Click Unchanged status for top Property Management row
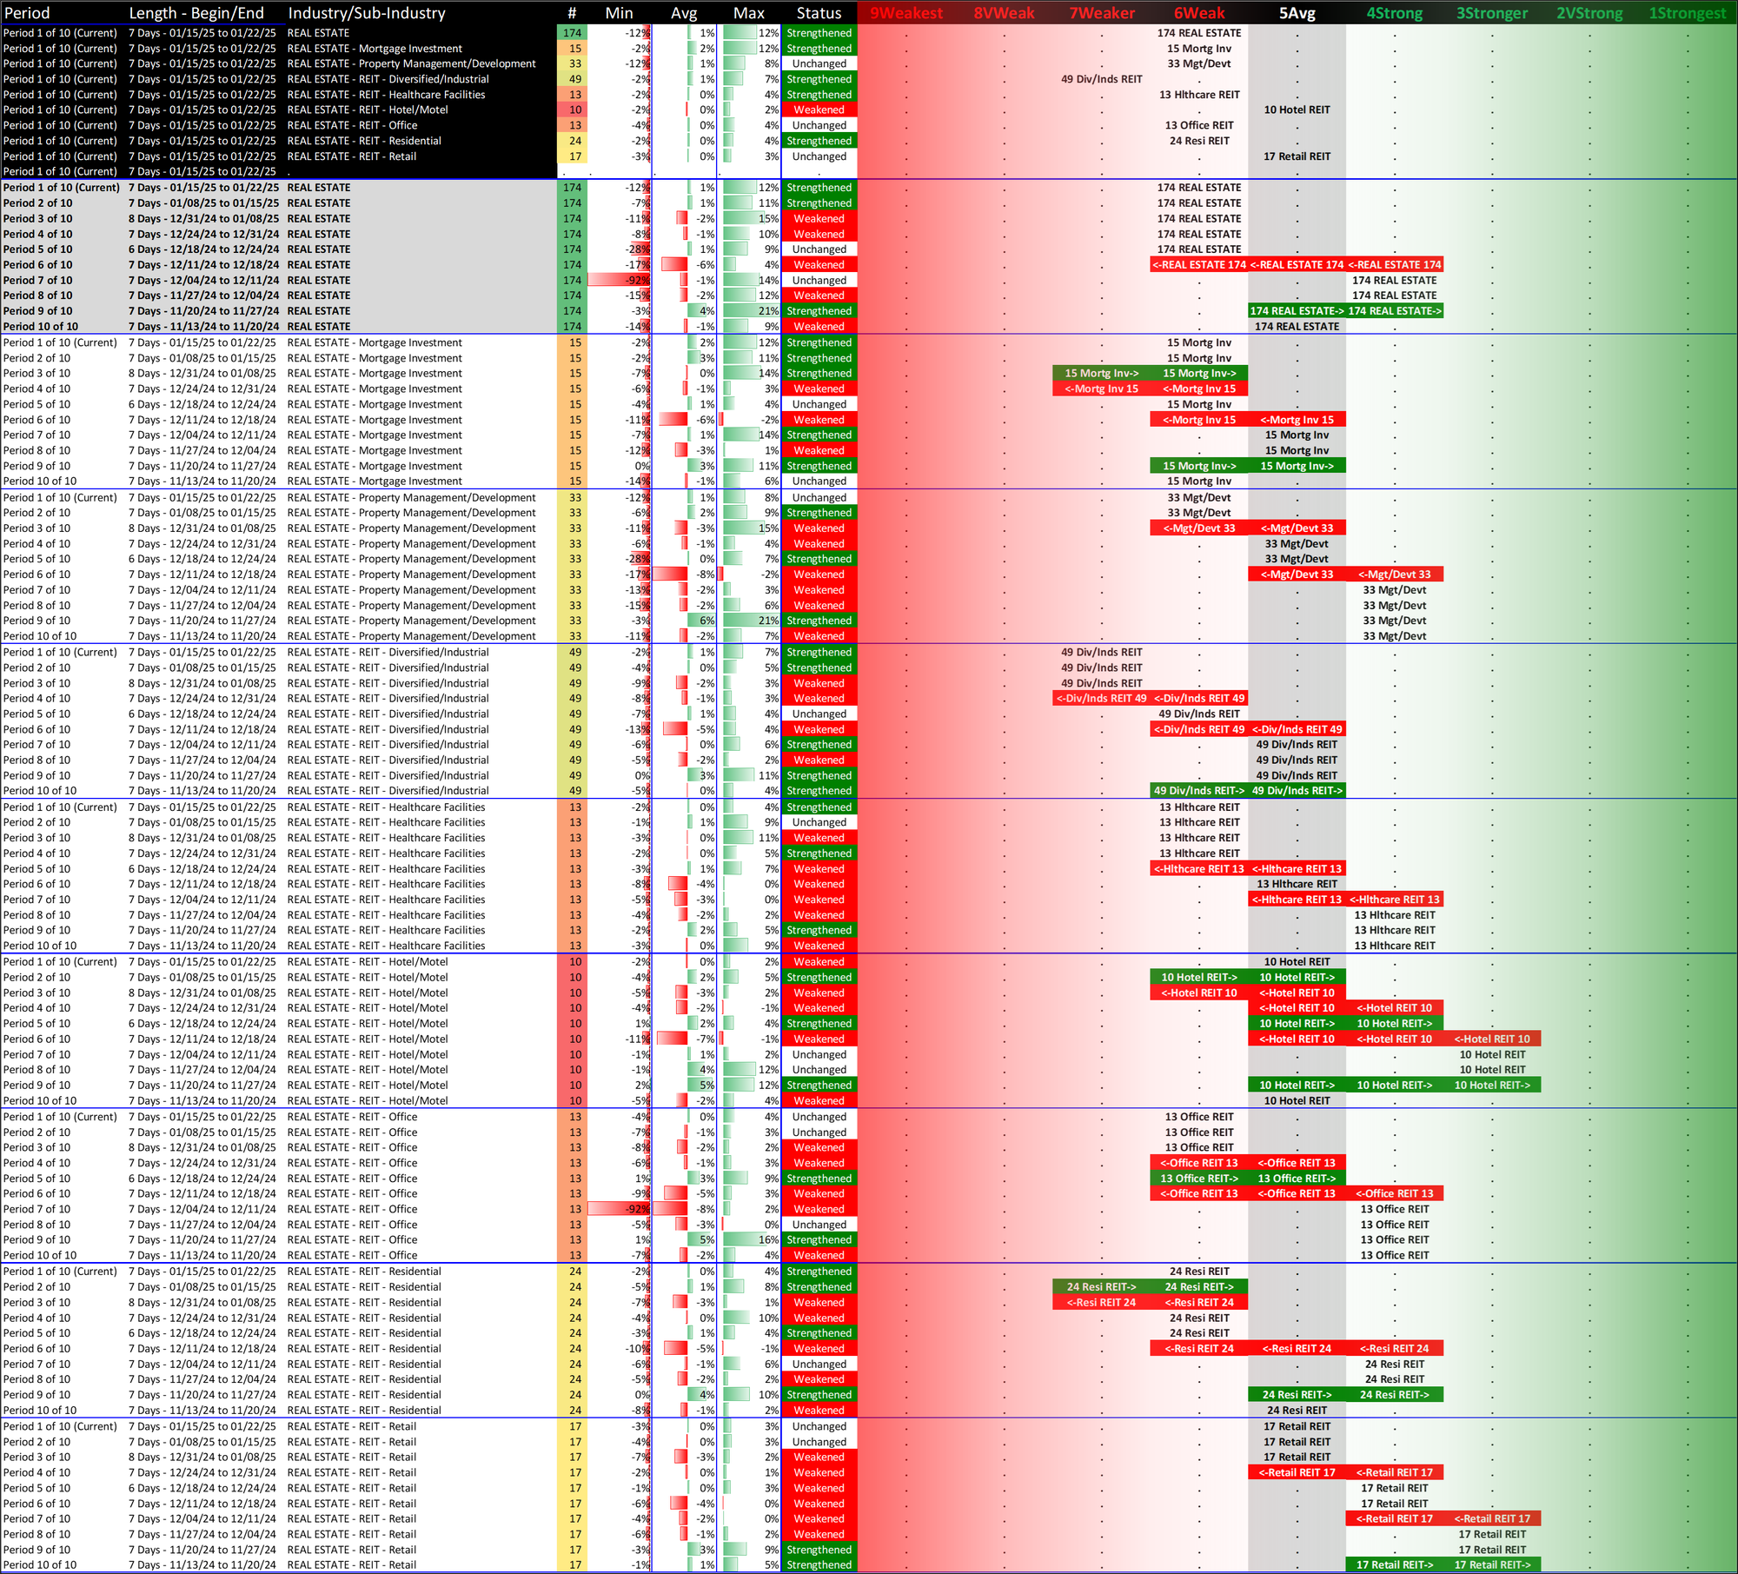The width and height of the screenshot is (1738, 1574). click(819, 63)
